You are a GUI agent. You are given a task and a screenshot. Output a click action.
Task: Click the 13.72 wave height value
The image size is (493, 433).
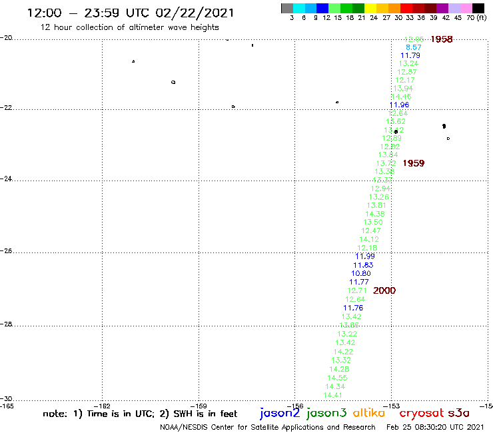(386, 163)
